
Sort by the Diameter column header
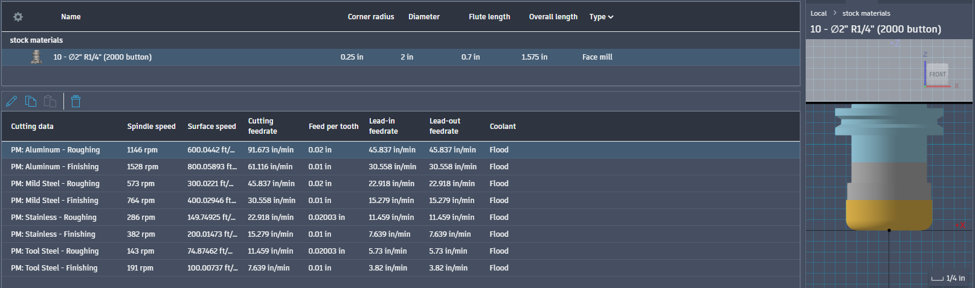[x=424, y=17]
